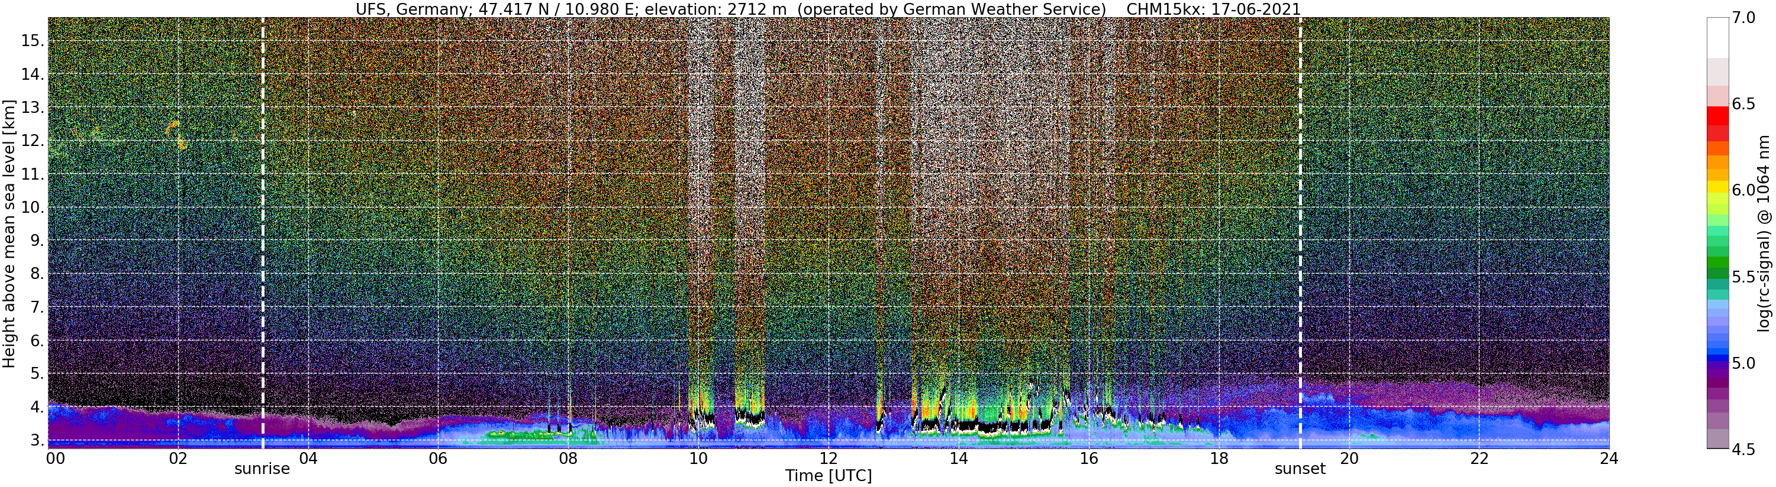
Task: Click the height tick label '12.'
Action: point(32,141)
